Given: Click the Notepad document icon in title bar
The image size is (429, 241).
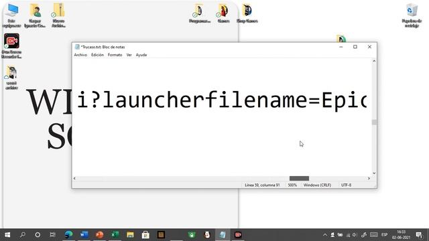Looking at the screenshot, I should [77, 47].
